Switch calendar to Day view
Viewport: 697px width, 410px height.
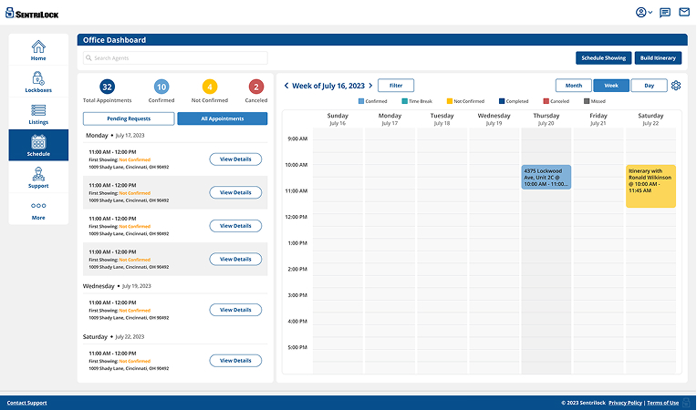(x=649, y=86)
